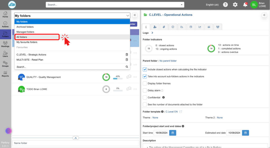
Task: Click the No parent folder link
Action: tap(168, 61)
